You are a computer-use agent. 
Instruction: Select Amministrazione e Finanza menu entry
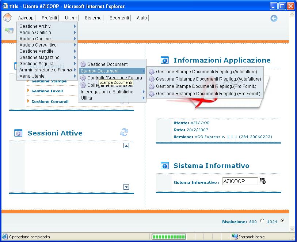47,70
